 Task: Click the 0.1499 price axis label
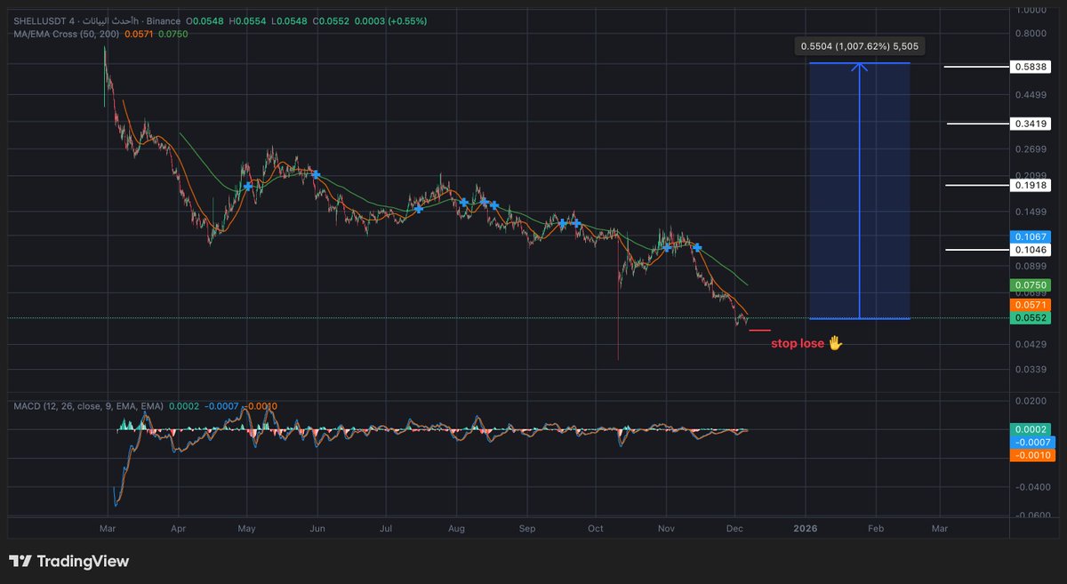click(1031, 212)
